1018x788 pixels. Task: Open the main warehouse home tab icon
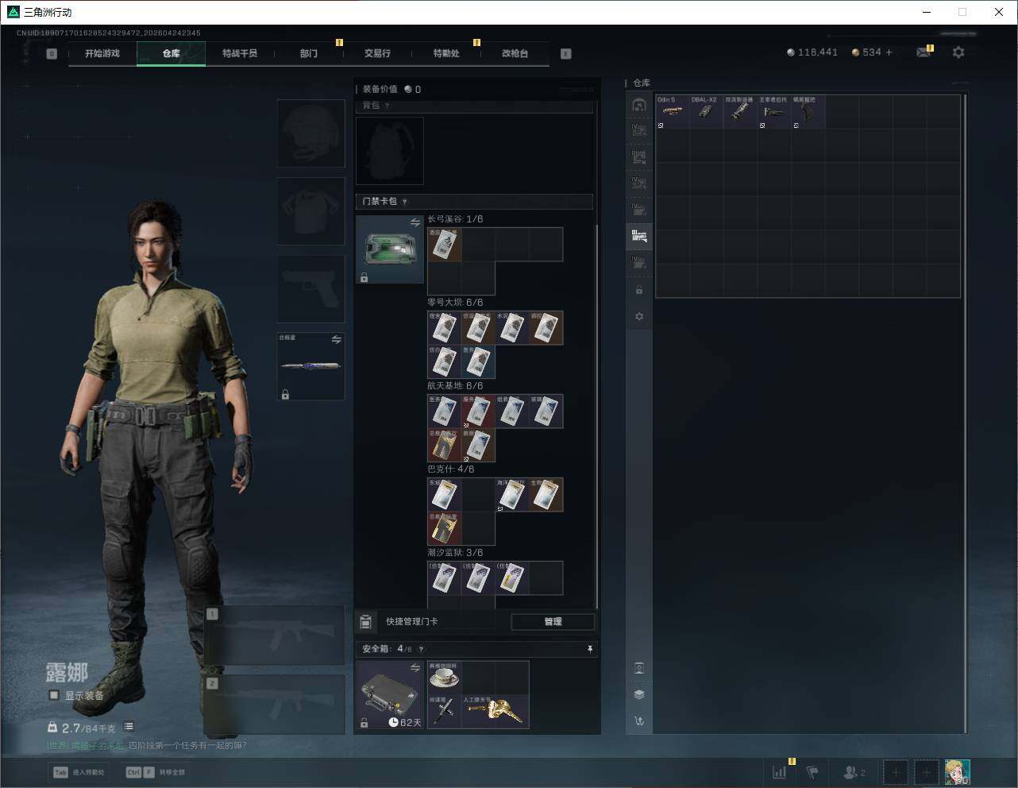point(639,105)
